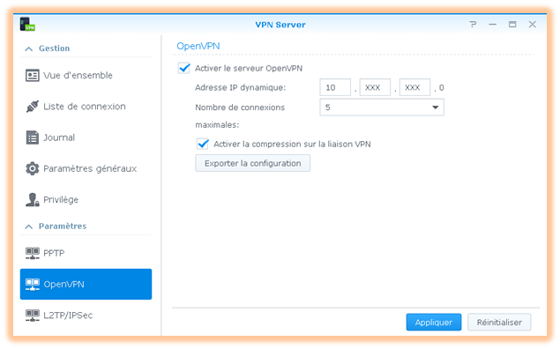Uncheck Activer le serveur OpenVPN

[184, 68]
